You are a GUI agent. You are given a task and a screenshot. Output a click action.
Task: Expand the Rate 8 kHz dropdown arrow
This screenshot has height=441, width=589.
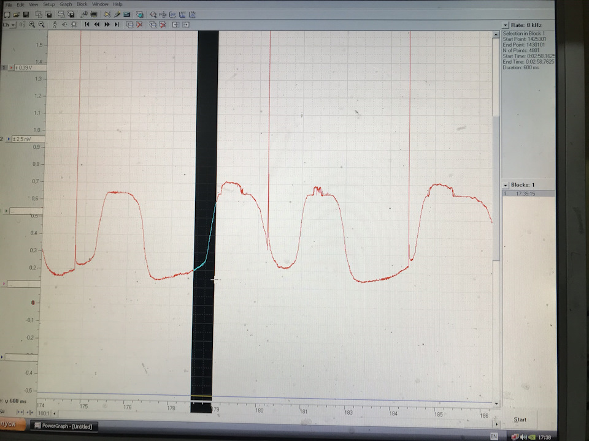coord(505,25)
